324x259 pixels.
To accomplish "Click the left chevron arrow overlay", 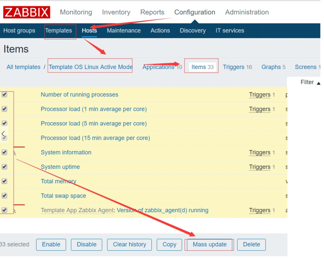I will pyautogui.click(x=3, y=134).
